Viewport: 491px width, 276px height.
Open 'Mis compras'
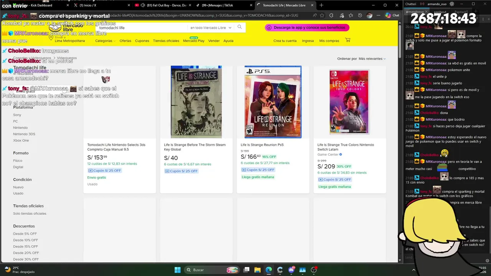(x=329, y=41)
